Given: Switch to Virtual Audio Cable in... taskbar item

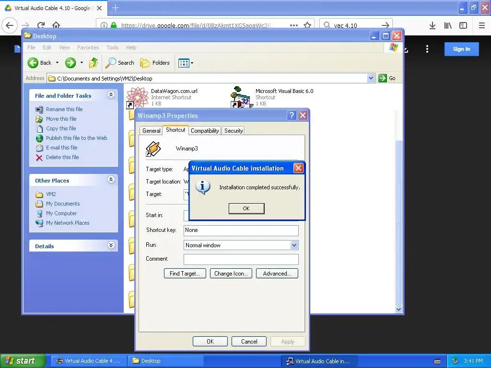Looking at the screenshot, I should point(318,361).
